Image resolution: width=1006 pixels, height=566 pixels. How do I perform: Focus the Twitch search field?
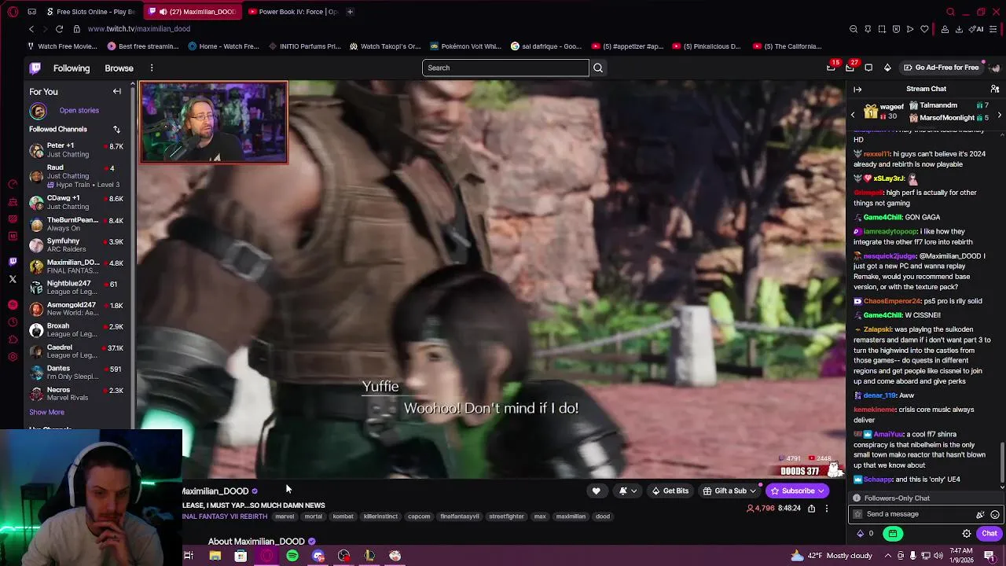click(505, 68)
